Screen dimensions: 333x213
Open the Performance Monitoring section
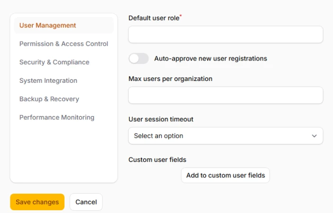56,117
